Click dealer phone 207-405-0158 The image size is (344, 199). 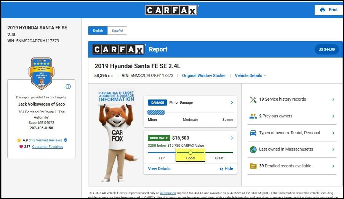(42, 128)
